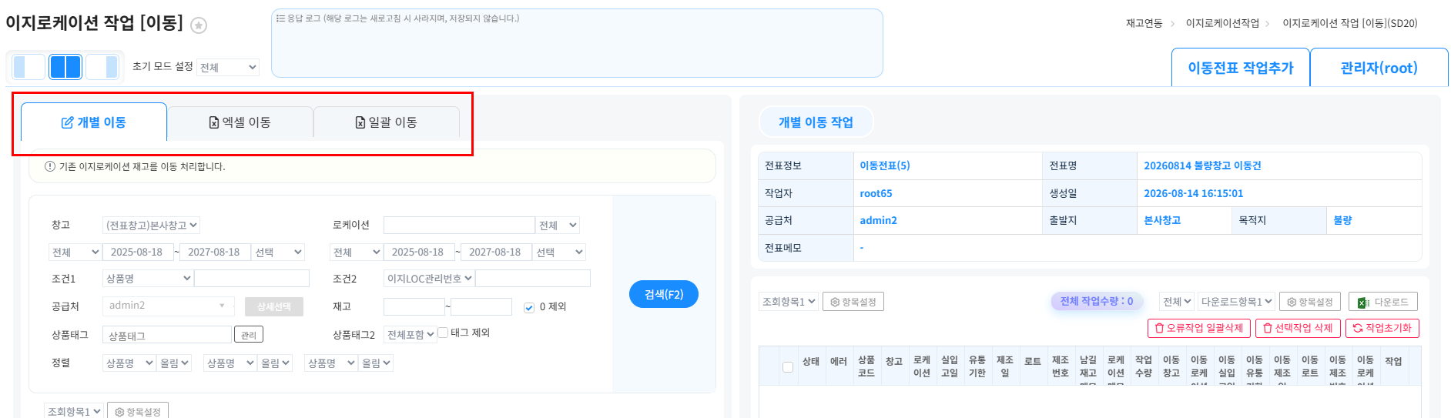The image size is (1451, 418).
Task: Select right-panel-only layout icon
Action: pyautogui.click(x=102, y=67)
